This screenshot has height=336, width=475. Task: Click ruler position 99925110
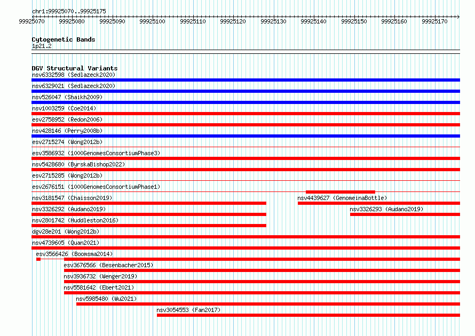point(193,21)
